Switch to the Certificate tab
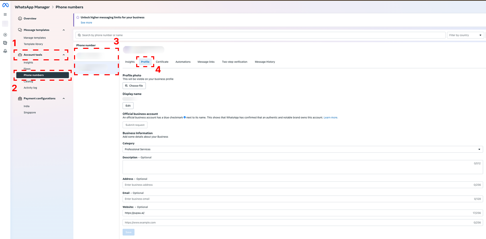The image size is (486, 239). [x=162, y=62]
